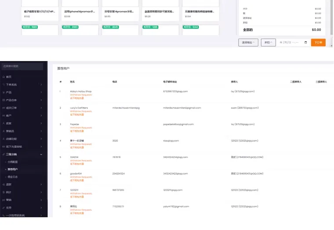
Task: Open the 送货地址 dropdown
Action: click(x=248, y=43)
